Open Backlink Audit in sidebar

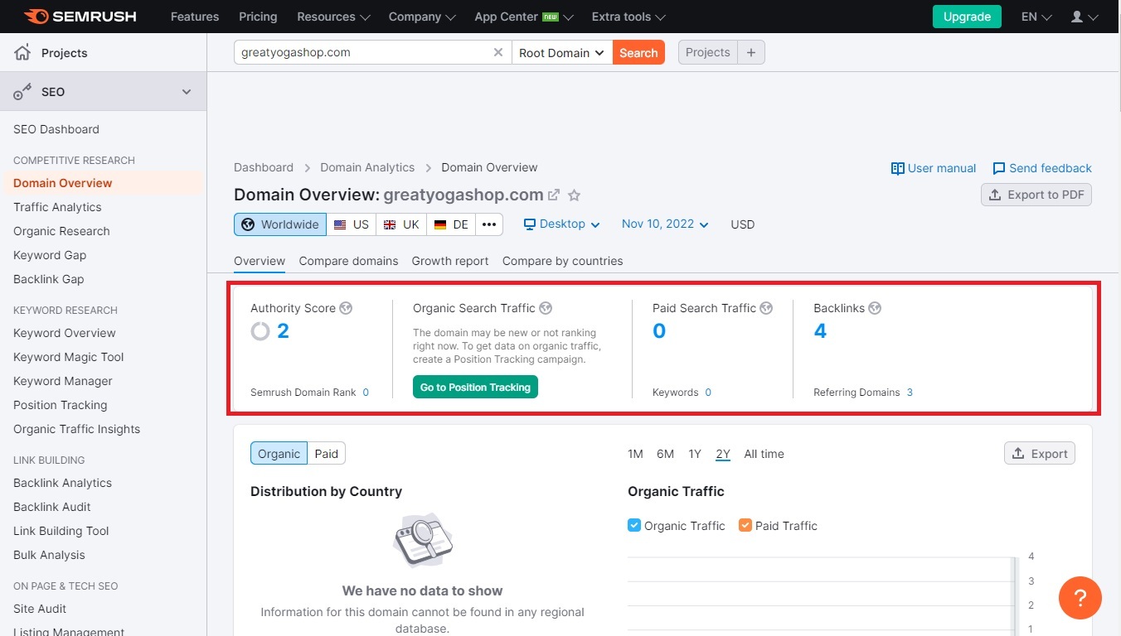click(x=52, y=507)
